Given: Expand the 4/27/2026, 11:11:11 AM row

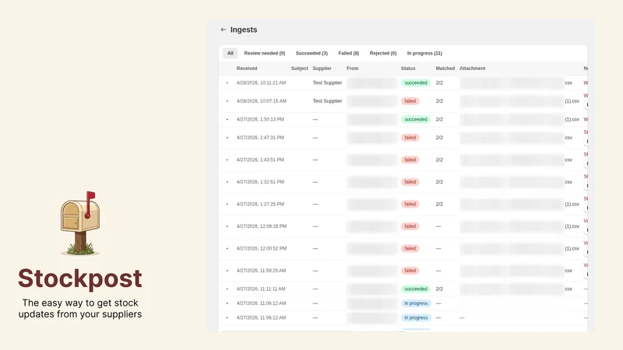Looking at the screenshot, I should (x=227, y=289).
